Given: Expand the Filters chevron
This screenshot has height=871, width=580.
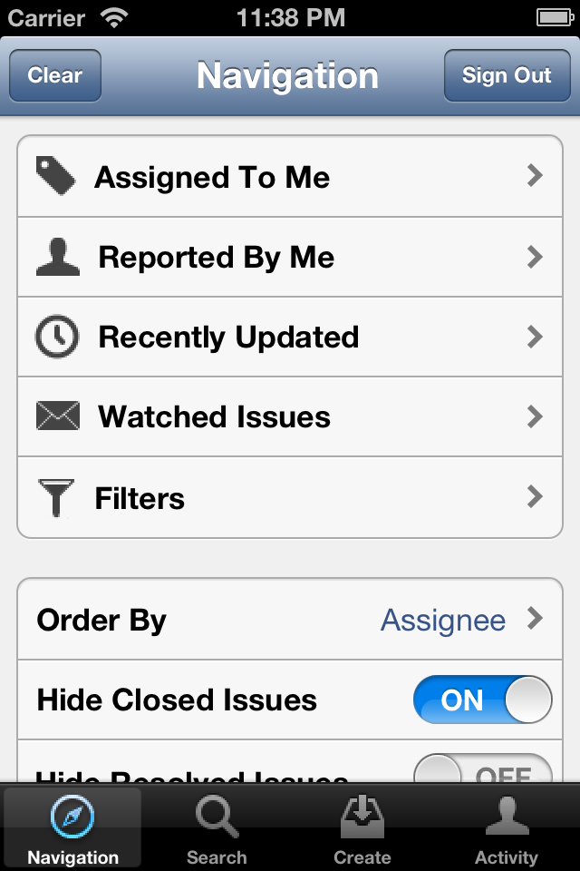Looking at the screenshot, I should coord(535,496).
